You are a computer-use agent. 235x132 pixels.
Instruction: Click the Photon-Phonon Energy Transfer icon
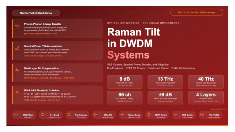[17, 26]
